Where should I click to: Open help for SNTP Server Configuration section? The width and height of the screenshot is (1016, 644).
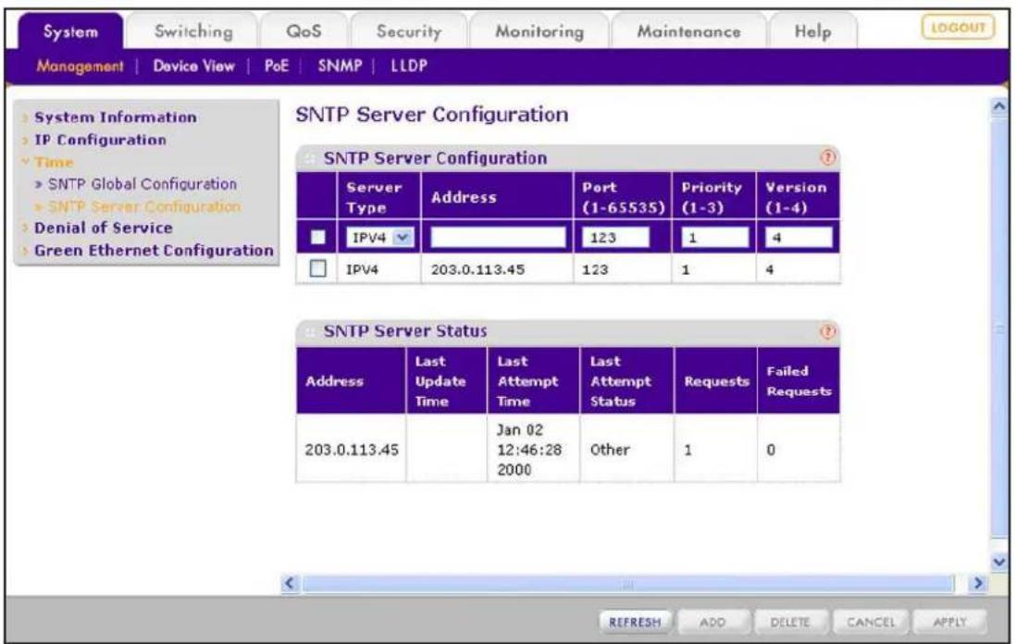pos(827,157)
